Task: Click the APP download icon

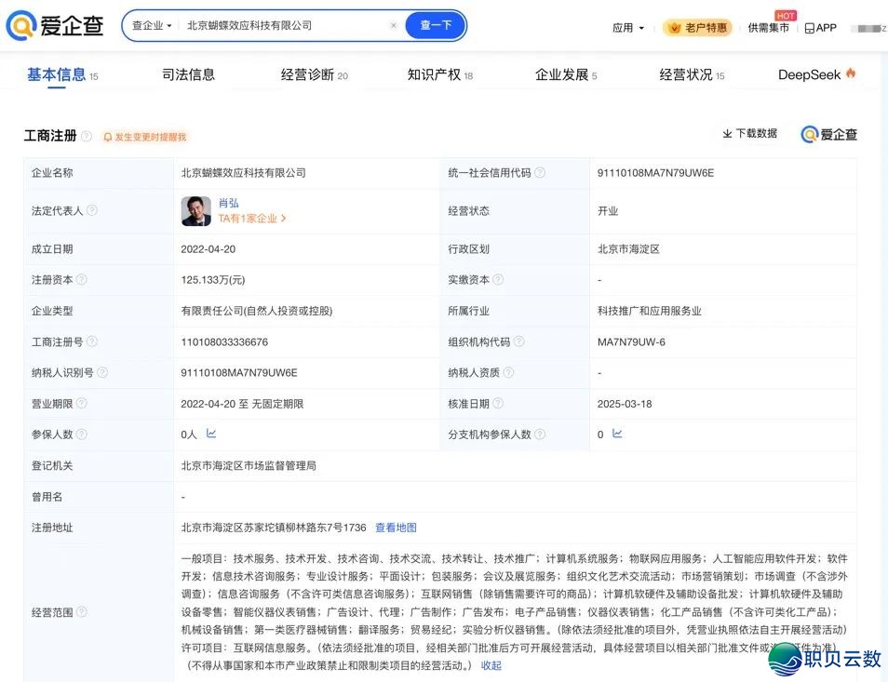Action: tap(821, 28)
